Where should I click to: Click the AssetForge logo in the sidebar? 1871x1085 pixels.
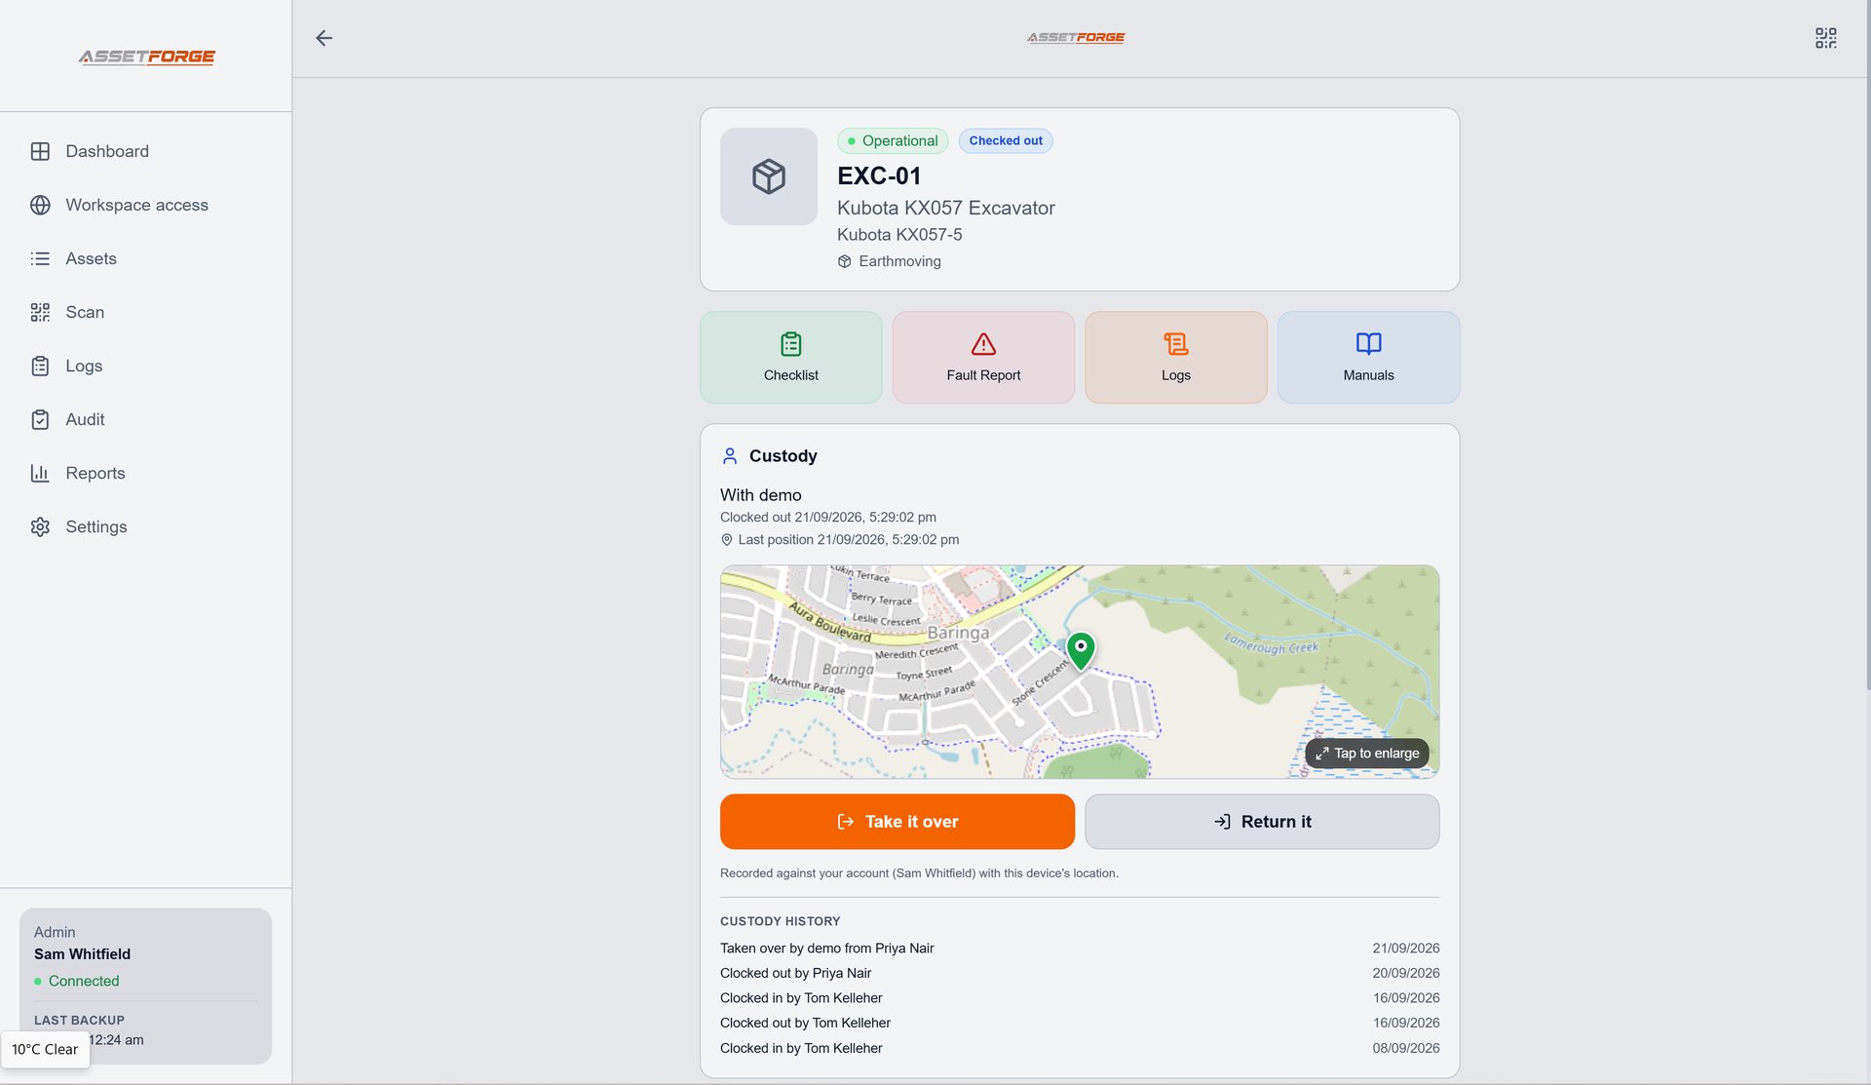pyautogui.click(x=146, y=57)
